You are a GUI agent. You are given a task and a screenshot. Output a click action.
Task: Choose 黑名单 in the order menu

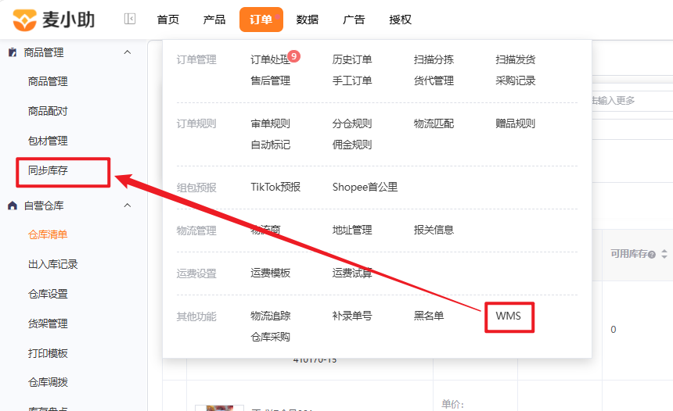429,316
